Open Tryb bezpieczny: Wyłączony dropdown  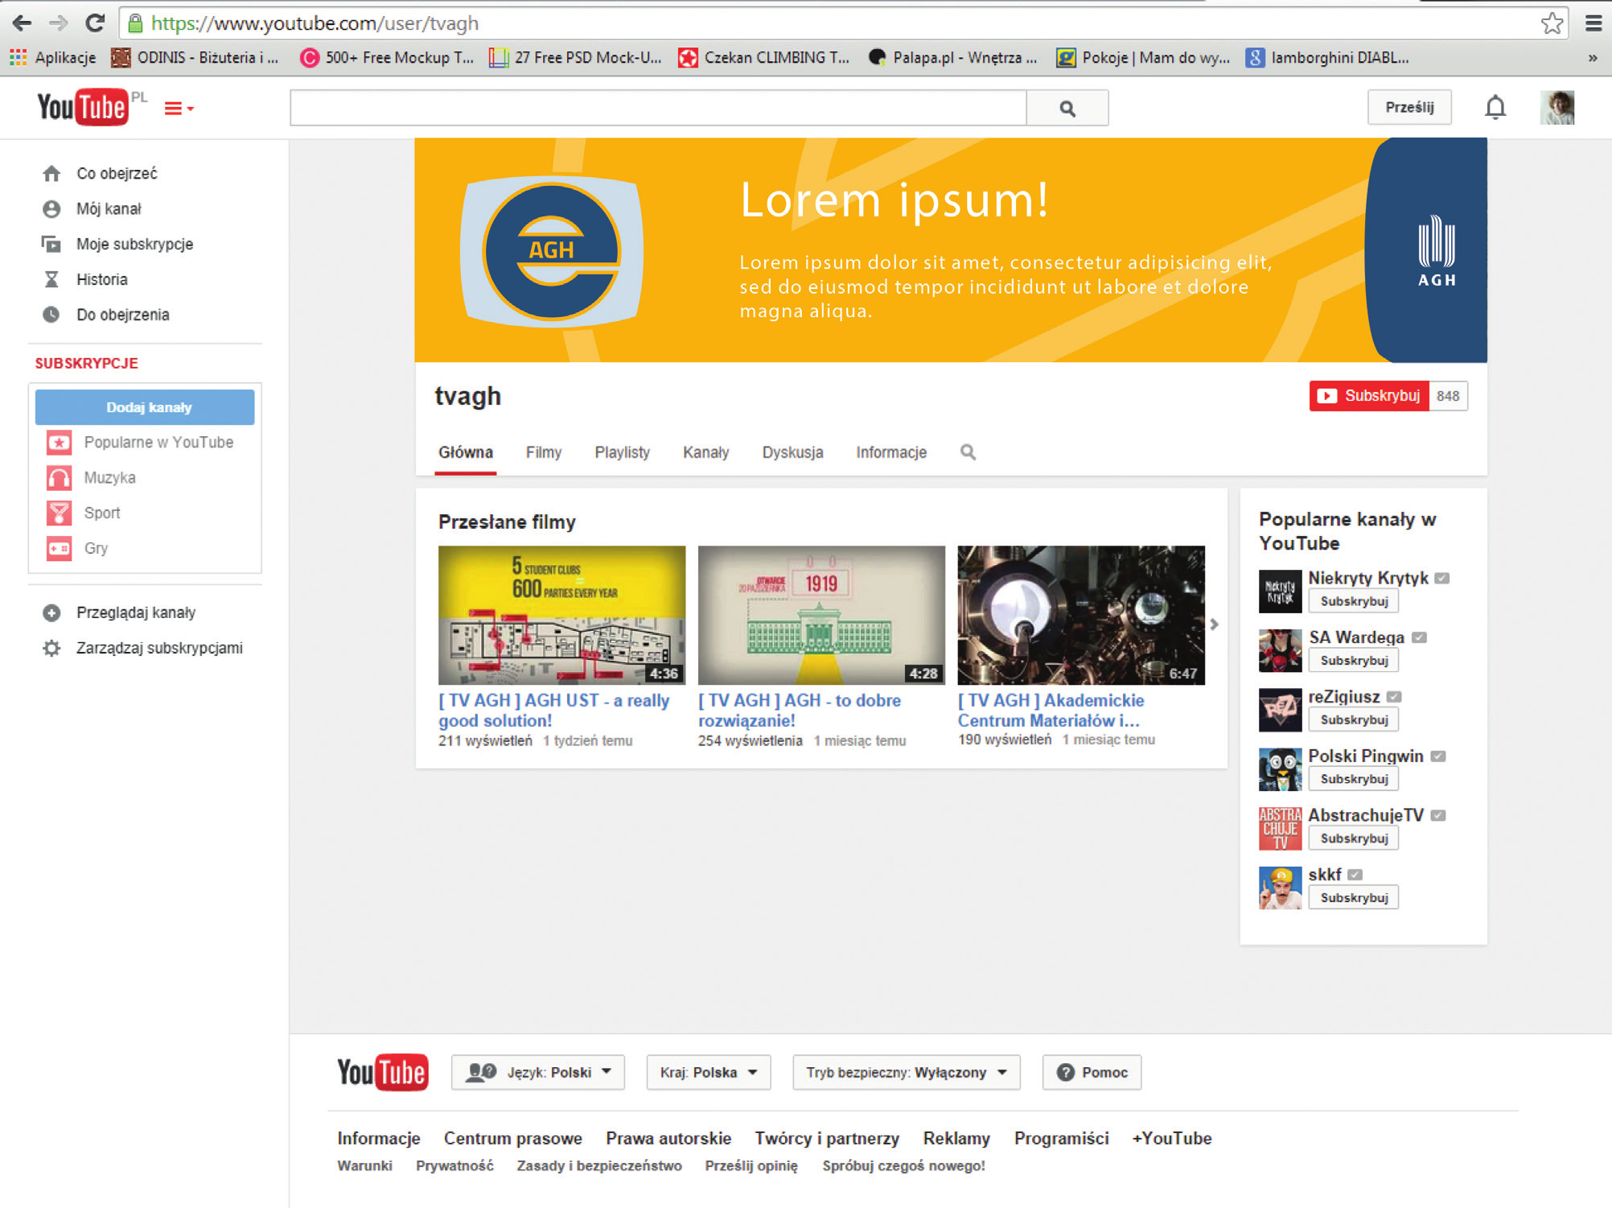(x=907, y=1073)
